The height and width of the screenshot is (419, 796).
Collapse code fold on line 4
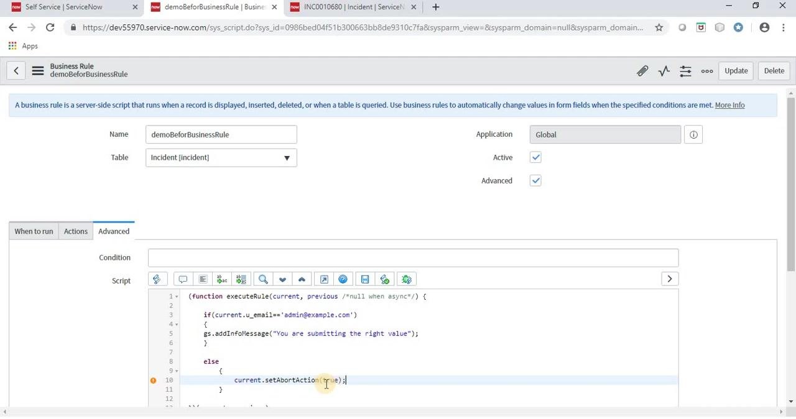tap(177, 325)
